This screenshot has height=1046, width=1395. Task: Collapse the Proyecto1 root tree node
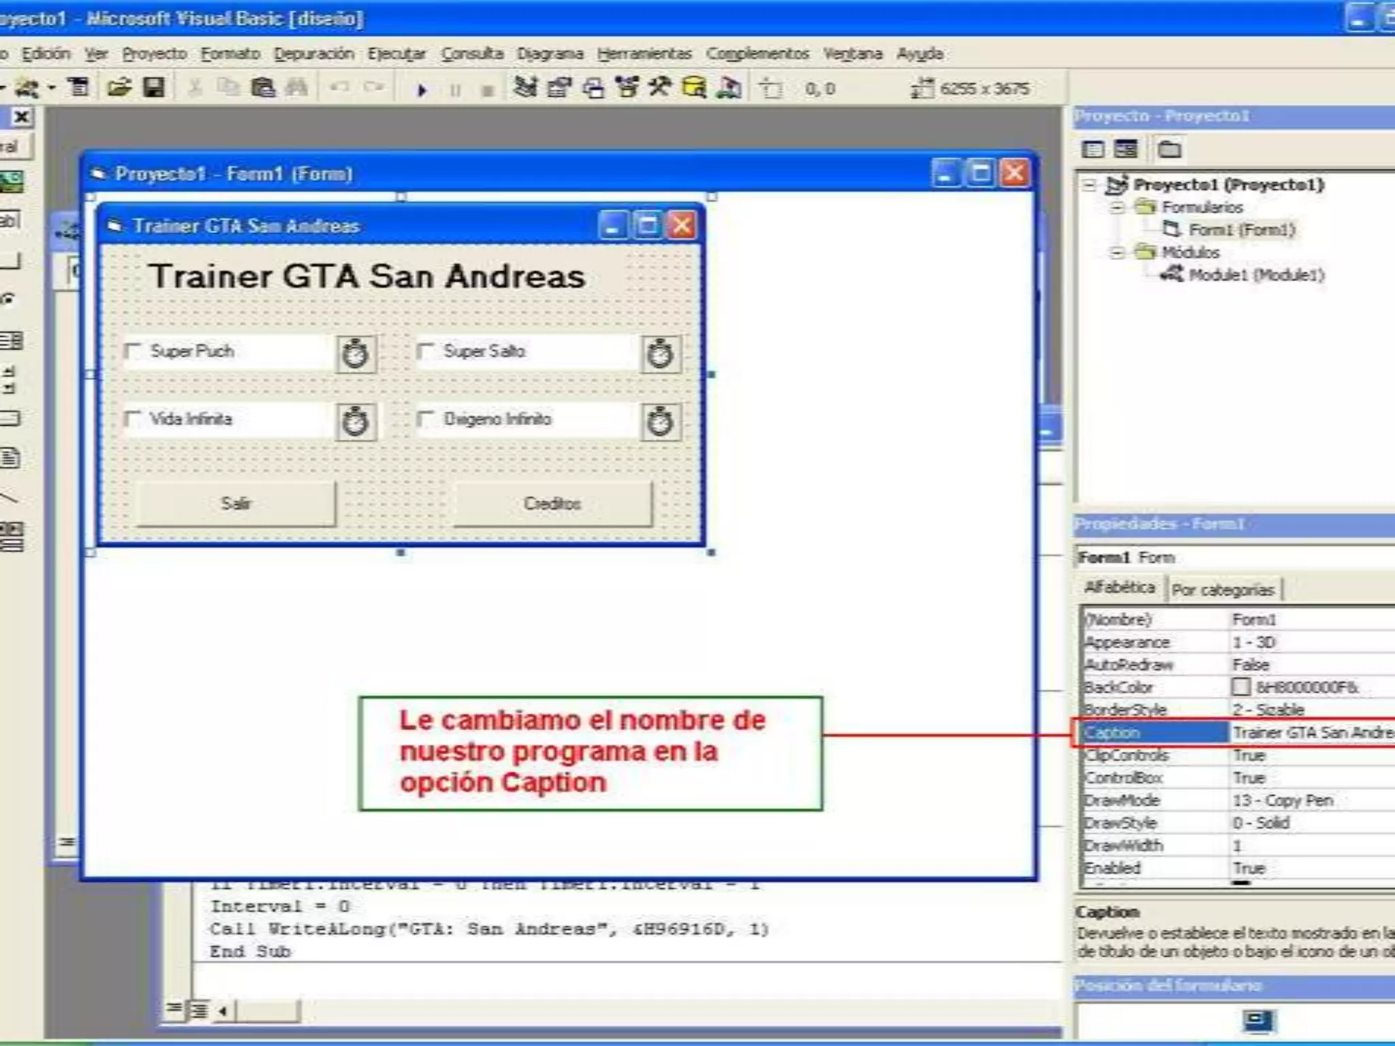1090,185
